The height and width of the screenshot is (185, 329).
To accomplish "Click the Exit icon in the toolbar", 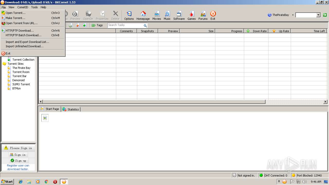I will (213, 15).
